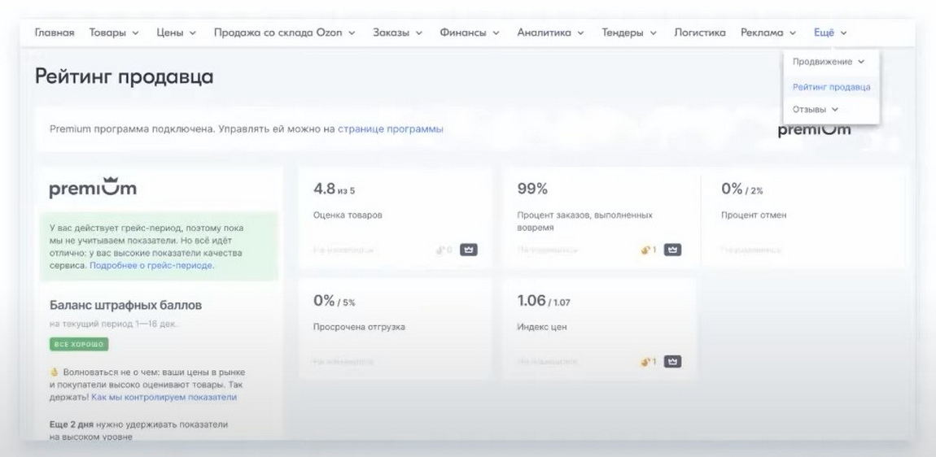The height and width of the screenshot is (457, 936).
Task: Click the premium logo in left panel
Action: coord(93,188)
